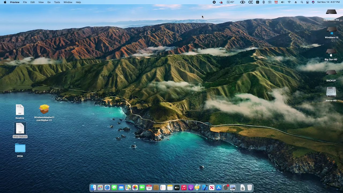
Task: Open Music app in the Dock
Action: point(184,188)
